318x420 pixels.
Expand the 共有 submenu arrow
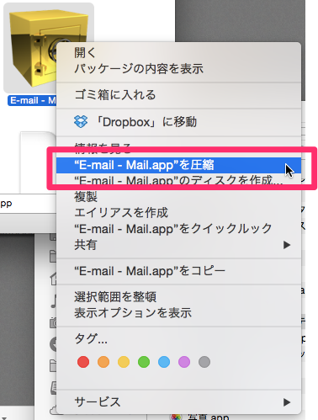287,245
